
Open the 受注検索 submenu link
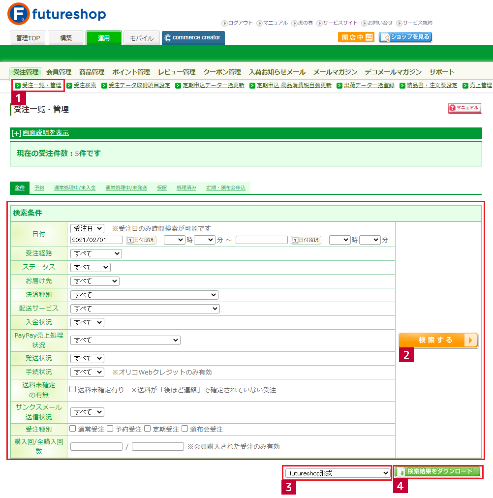coord(85,85)
